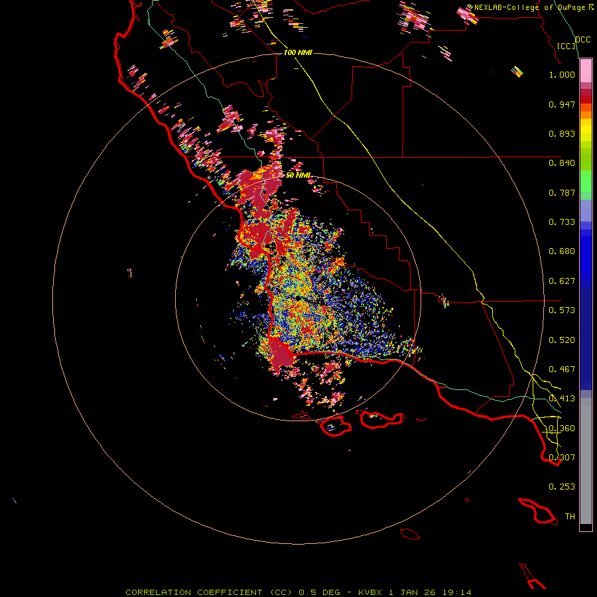Click the TH threshold label

(x=570, y=517)
